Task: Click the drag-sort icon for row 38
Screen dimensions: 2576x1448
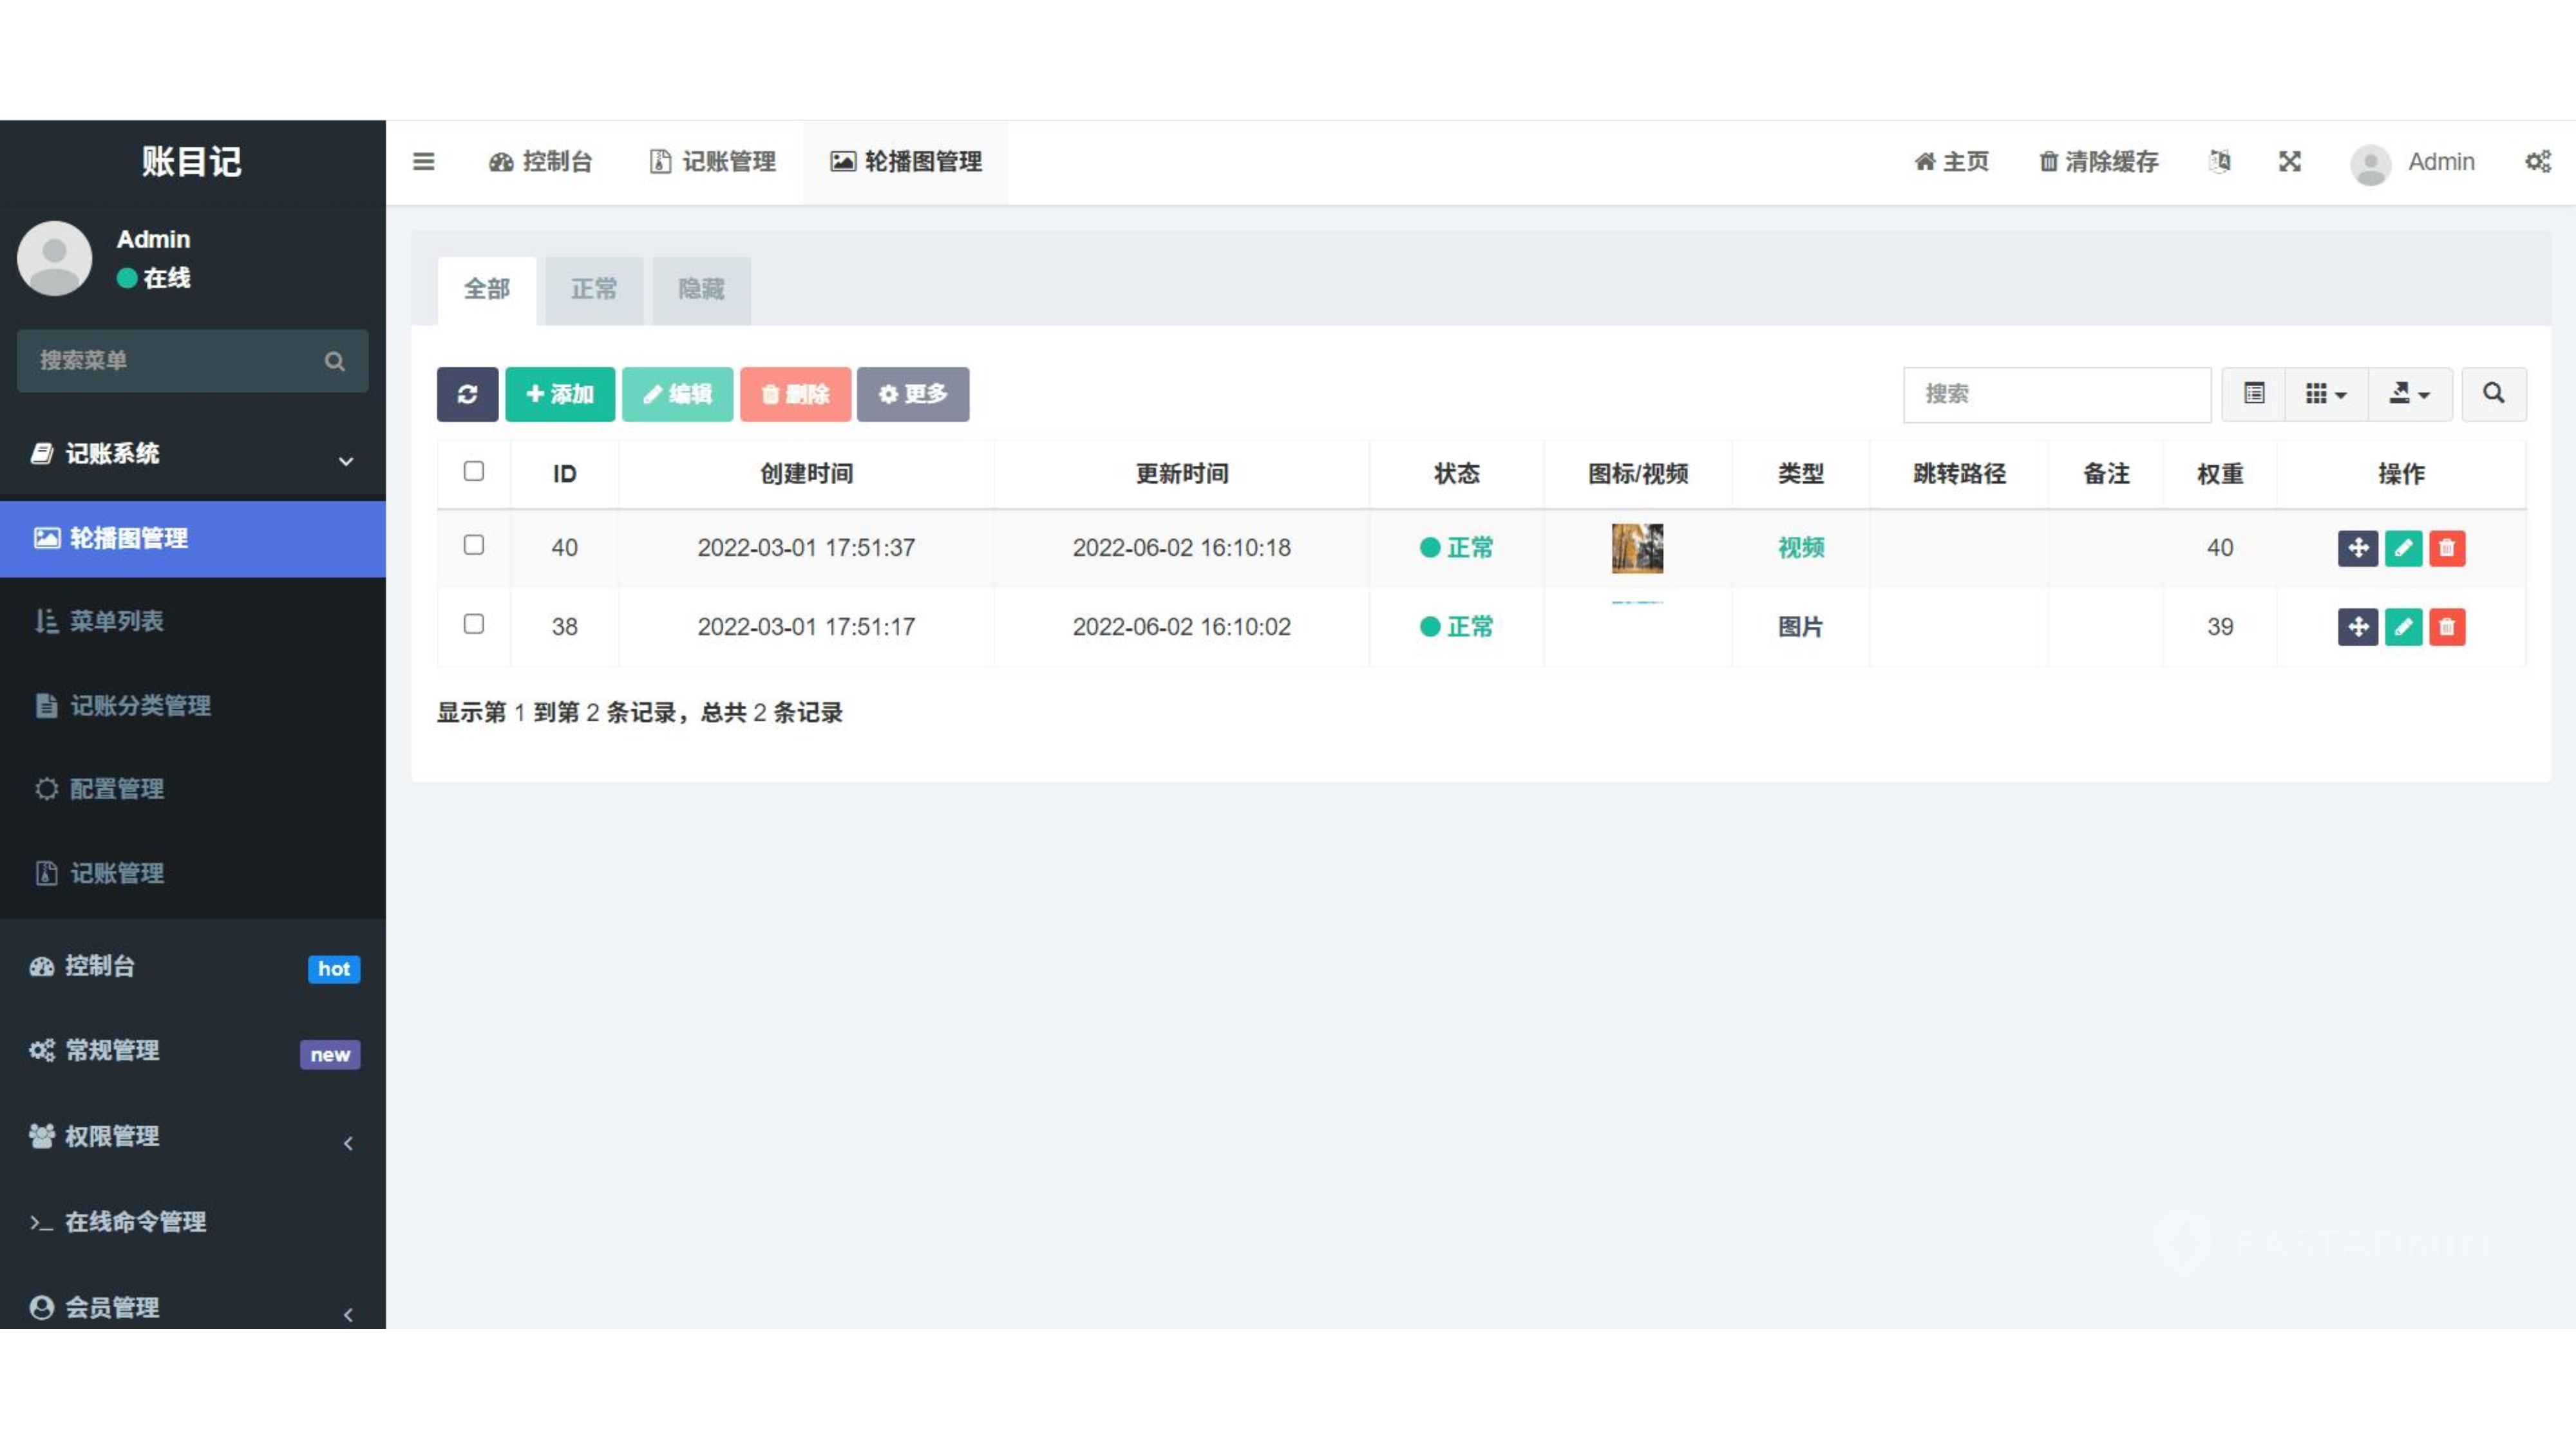Action: point(2357,627)
